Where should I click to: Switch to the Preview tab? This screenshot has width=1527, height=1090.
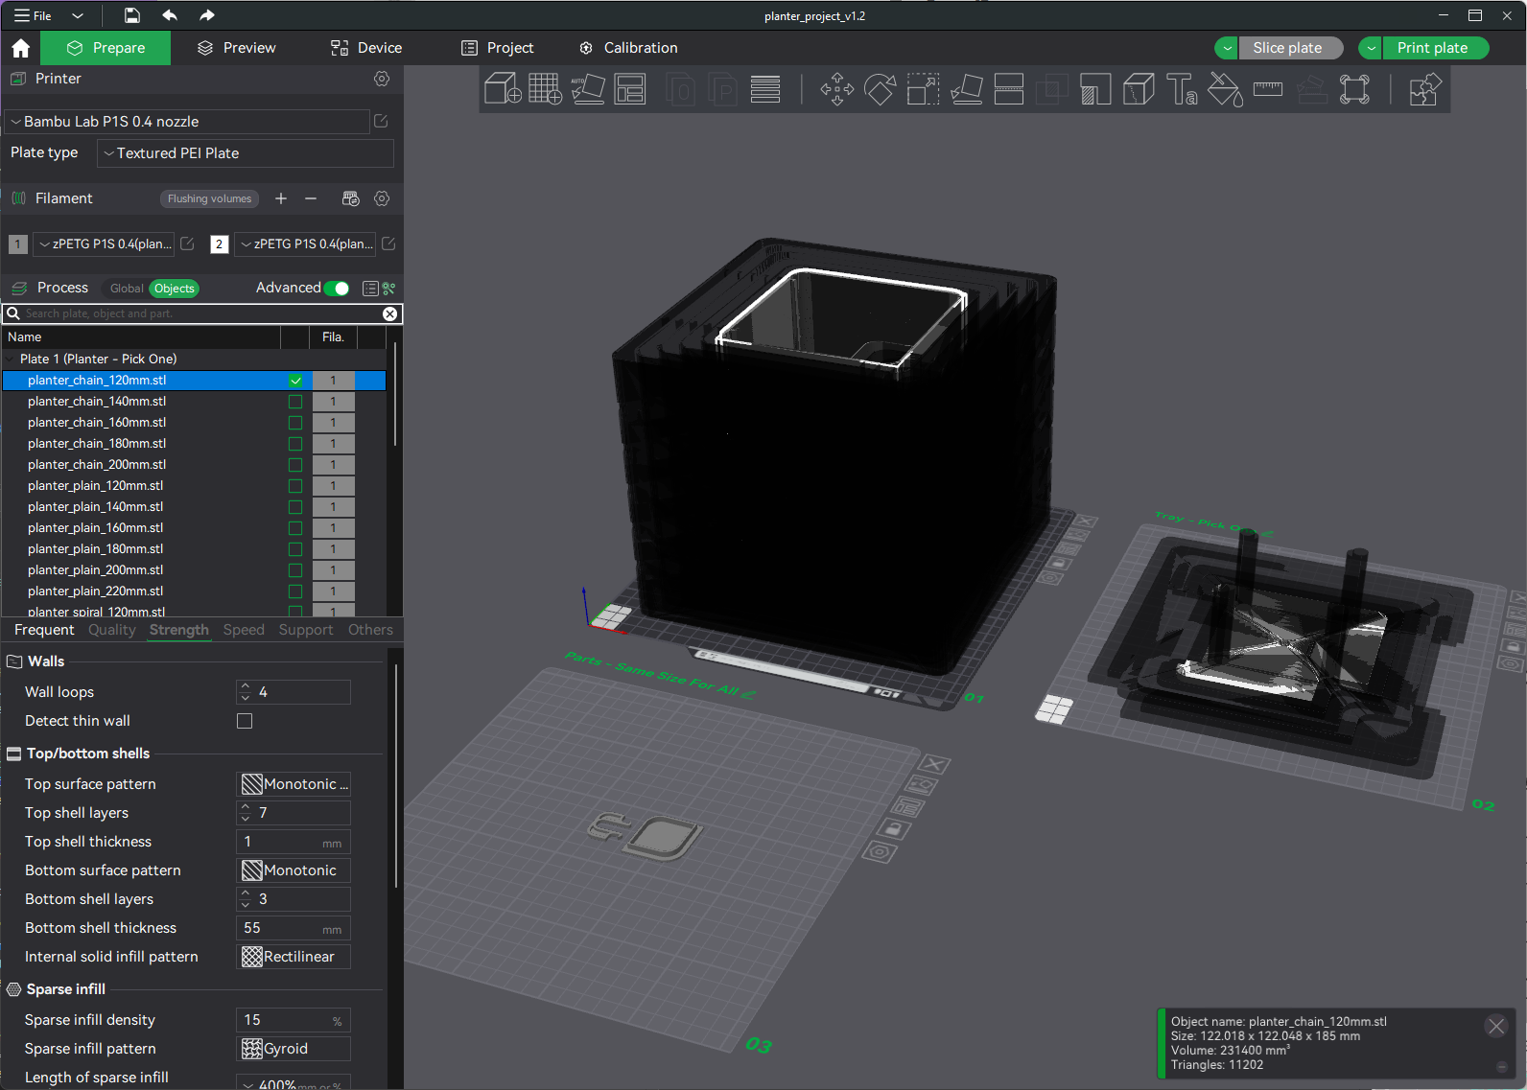pos(237,48)
